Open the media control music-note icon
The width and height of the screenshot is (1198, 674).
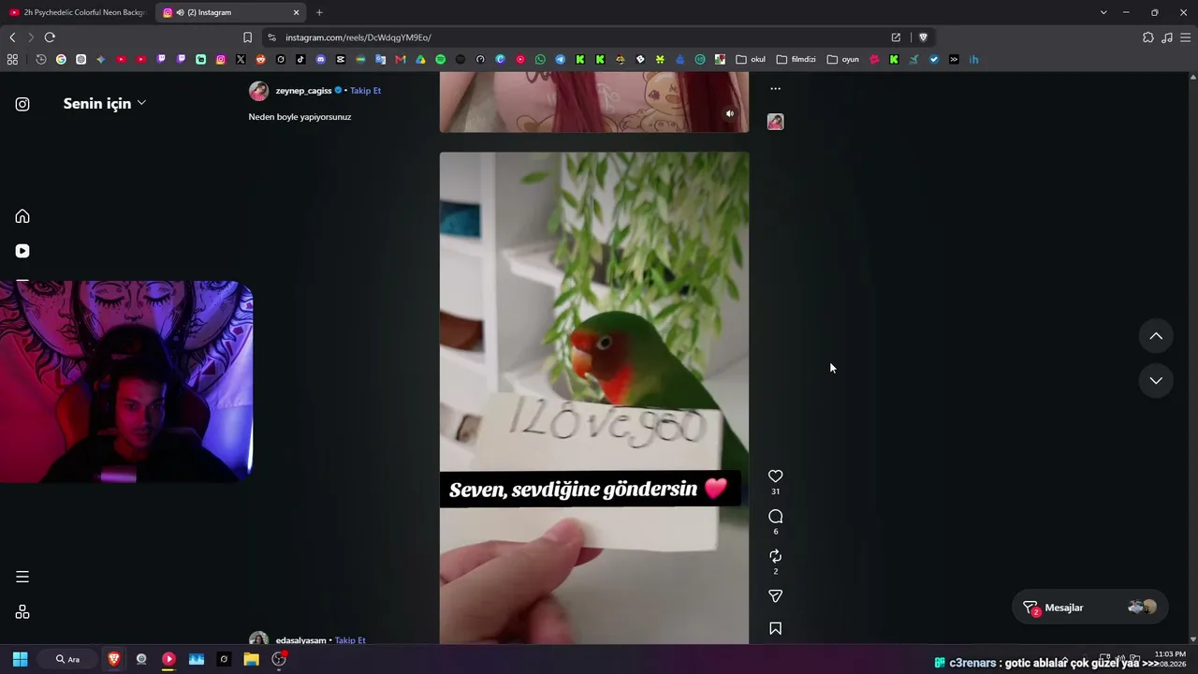click(1167, 37)
